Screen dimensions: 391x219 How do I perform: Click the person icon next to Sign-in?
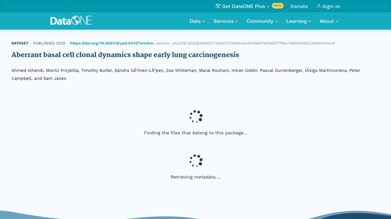pyautogui.click(x=319, y=6)
